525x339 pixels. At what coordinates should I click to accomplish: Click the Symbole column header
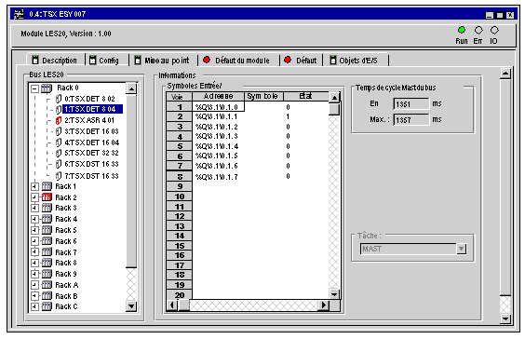point(263,97)
